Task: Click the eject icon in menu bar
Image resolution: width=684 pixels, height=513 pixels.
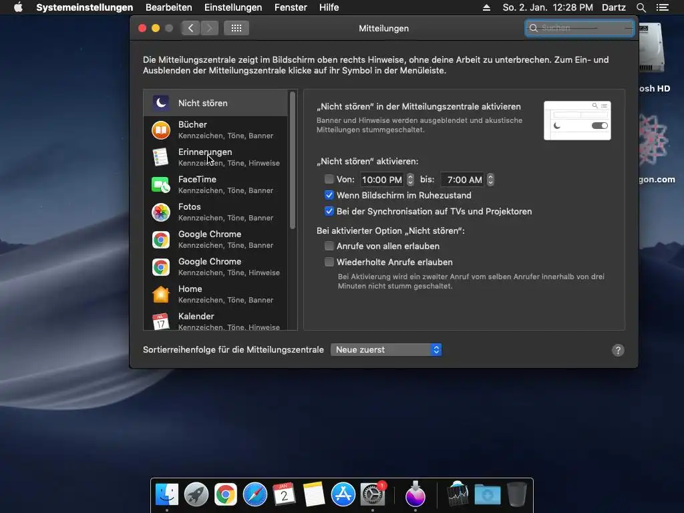Action: [x=486, y=7]
